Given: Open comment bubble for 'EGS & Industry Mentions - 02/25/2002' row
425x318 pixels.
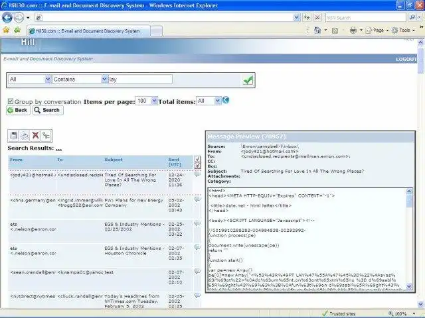Looking at the screenshot, I should (197, 223).
